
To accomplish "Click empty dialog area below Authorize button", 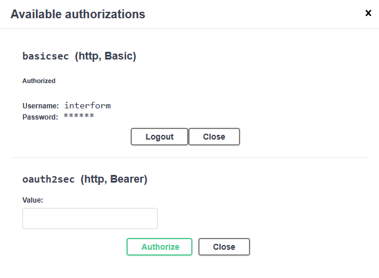I will [188, 267].
